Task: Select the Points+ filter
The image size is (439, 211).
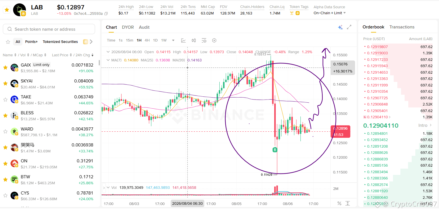Action: [31, 42]
